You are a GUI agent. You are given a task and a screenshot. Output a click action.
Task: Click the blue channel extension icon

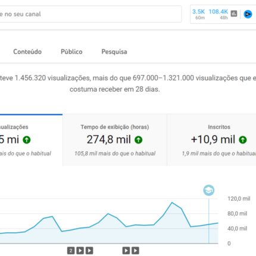click(x=248, y=14)
